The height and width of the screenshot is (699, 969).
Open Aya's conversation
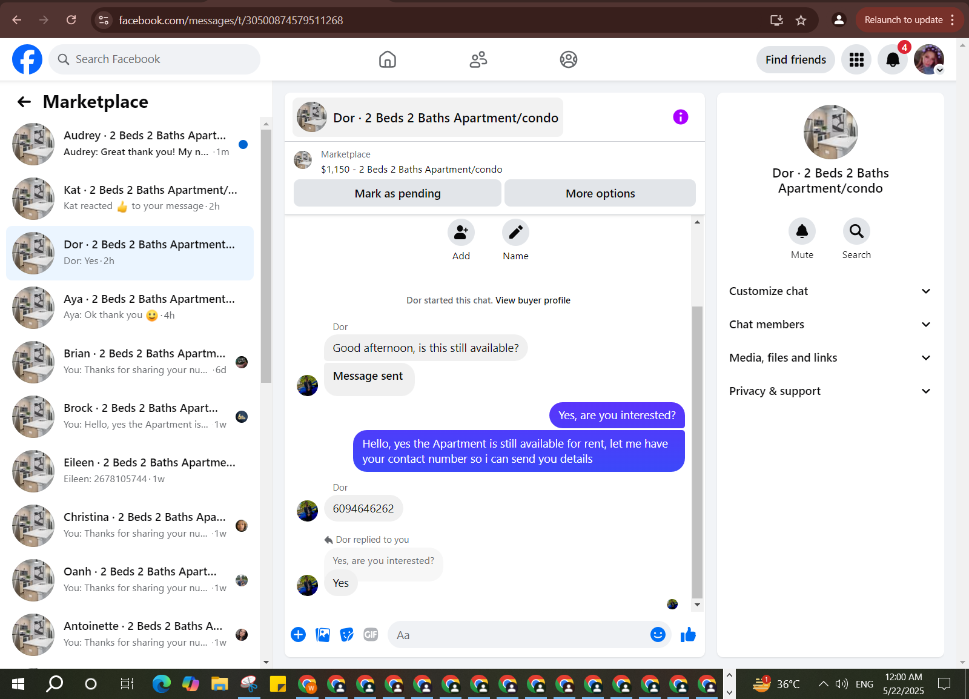pos(130,308)
